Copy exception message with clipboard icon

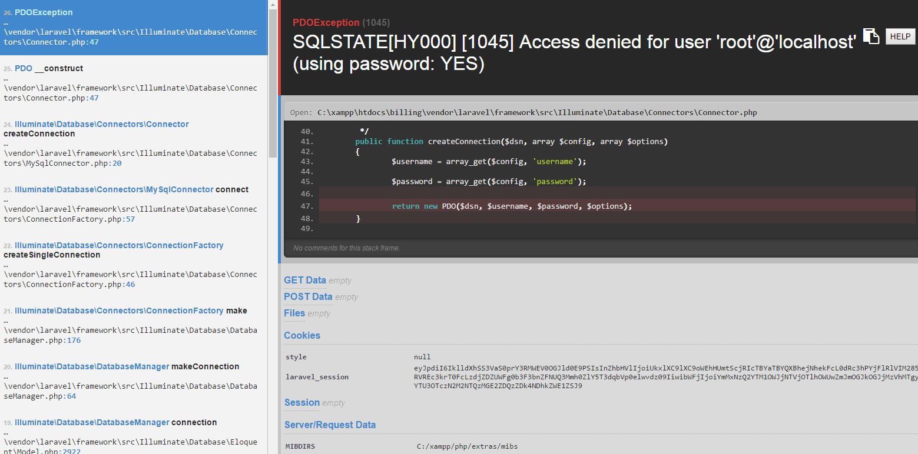871,36
